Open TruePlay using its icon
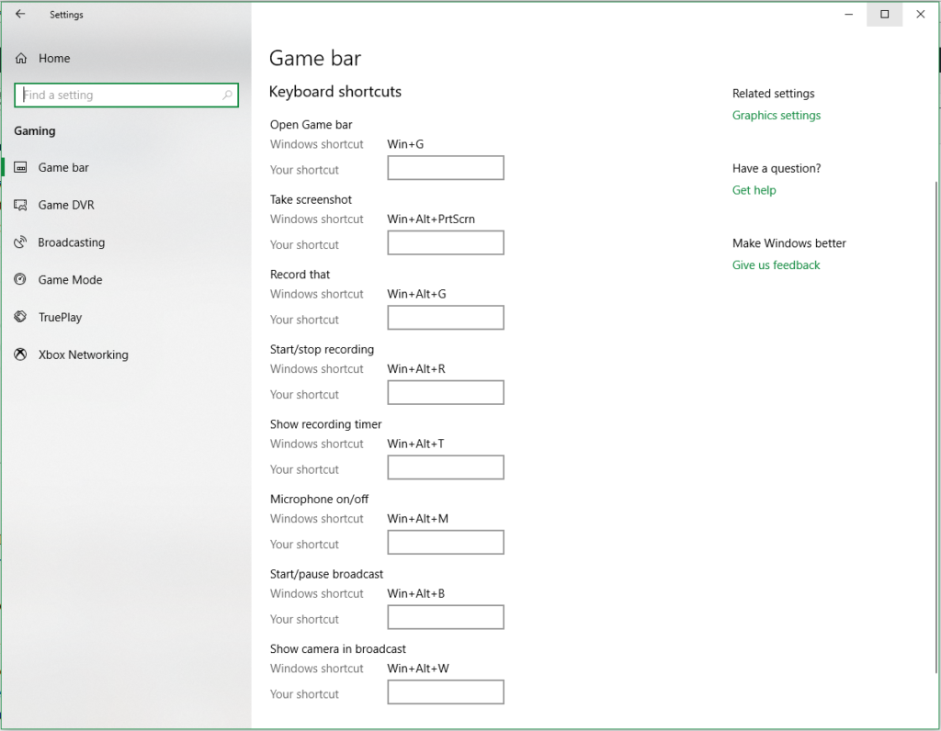Image resolution: width=941 pixels, height=731 pixels. point(21,318)
